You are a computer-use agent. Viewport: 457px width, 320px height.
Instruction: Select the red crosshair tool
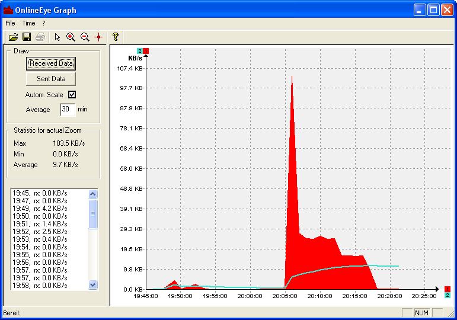pyautogui.click(x=98, y=37)
